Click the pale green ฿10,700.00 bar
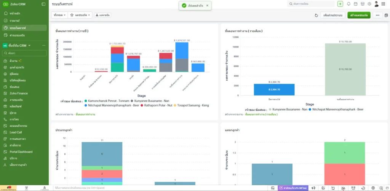This screenshot has width=390, height=191. (345, 69)
